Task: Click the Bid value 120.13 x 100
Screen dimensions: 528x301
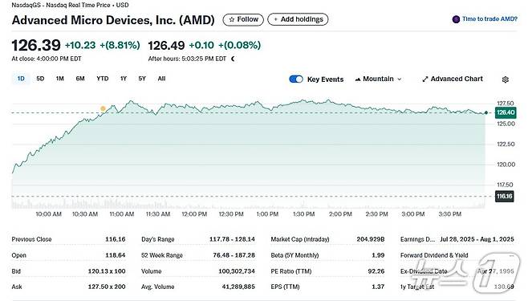Action: [107, 271]
